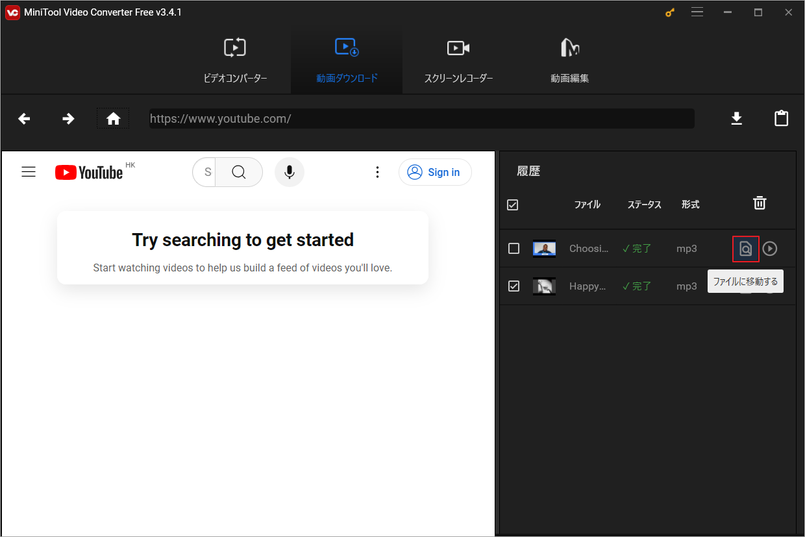Open the YouTube hamburger menu
Image resolution: width=805 pixels, height=537 pixels.
[29, 172]
